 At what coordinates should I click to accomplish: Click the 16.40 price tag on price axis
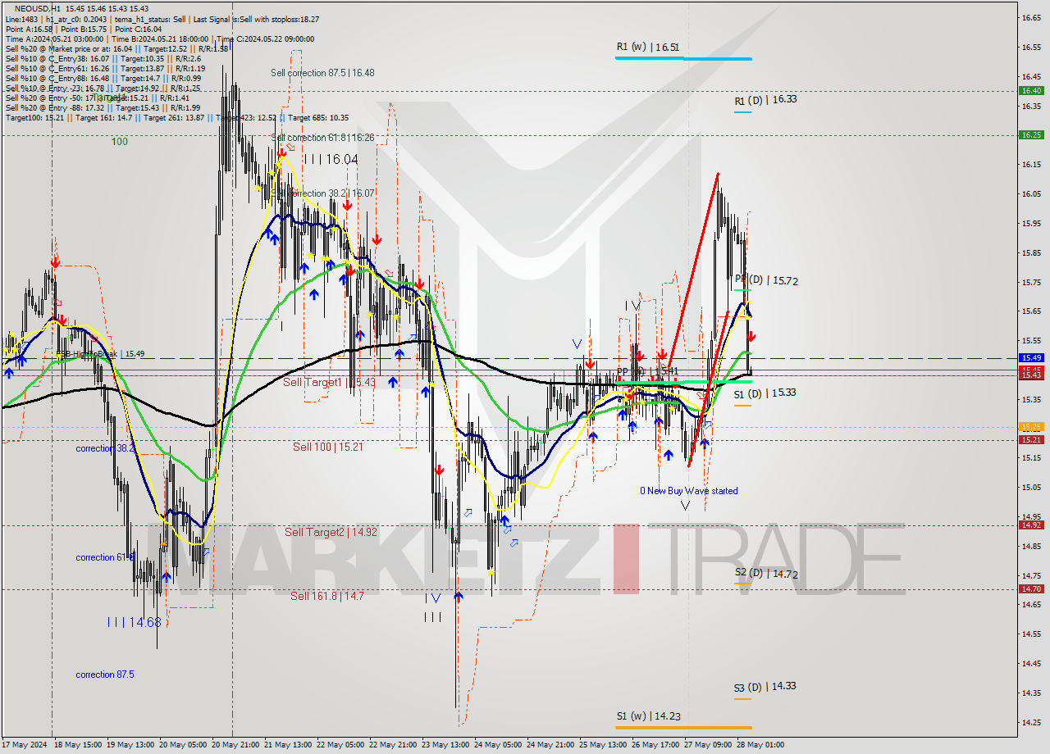[x=1031, y=91]
